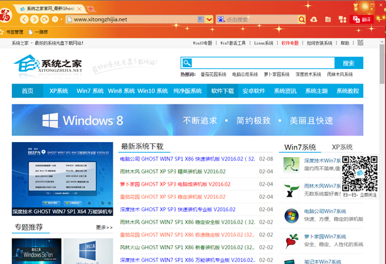Open Win10 系统 in the navigation bar
Screen dimensions: 386x264
(x=153, y=91)
